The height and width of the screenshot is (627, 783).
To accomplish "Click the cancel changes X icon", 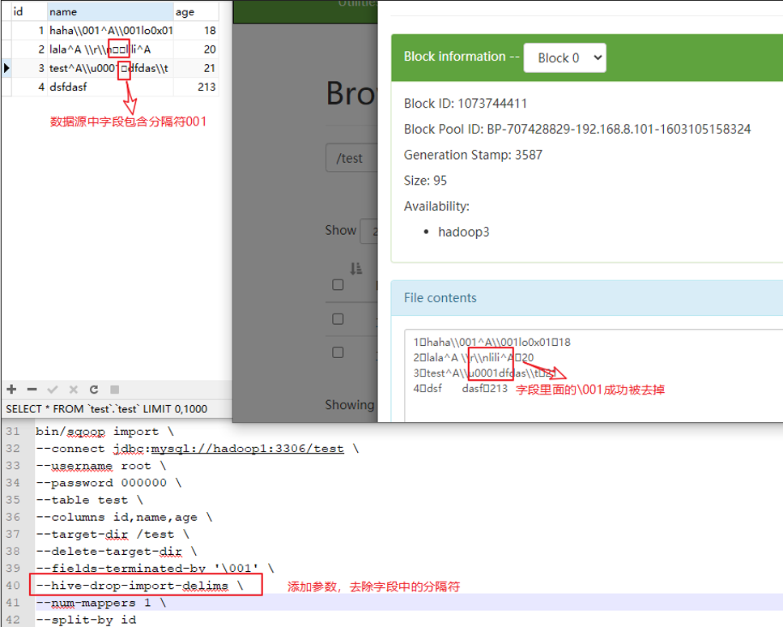I will click(x=74, y=389).
